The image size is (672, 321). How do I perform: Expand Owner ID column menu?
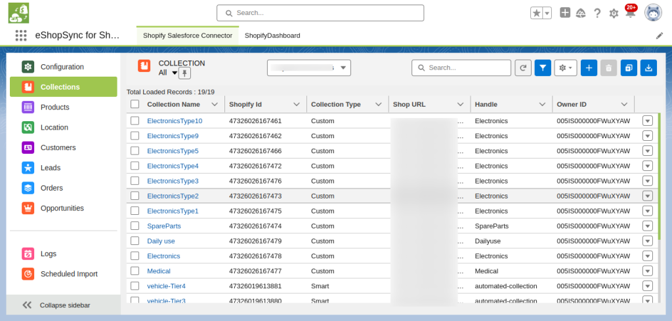tap(625, 104)
